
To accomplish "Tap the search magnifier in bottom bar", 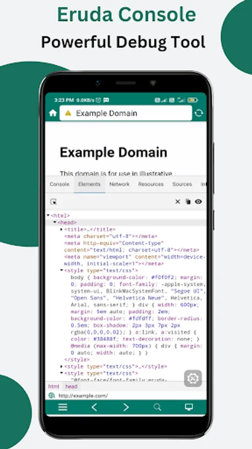I will (x=157, y=407).
